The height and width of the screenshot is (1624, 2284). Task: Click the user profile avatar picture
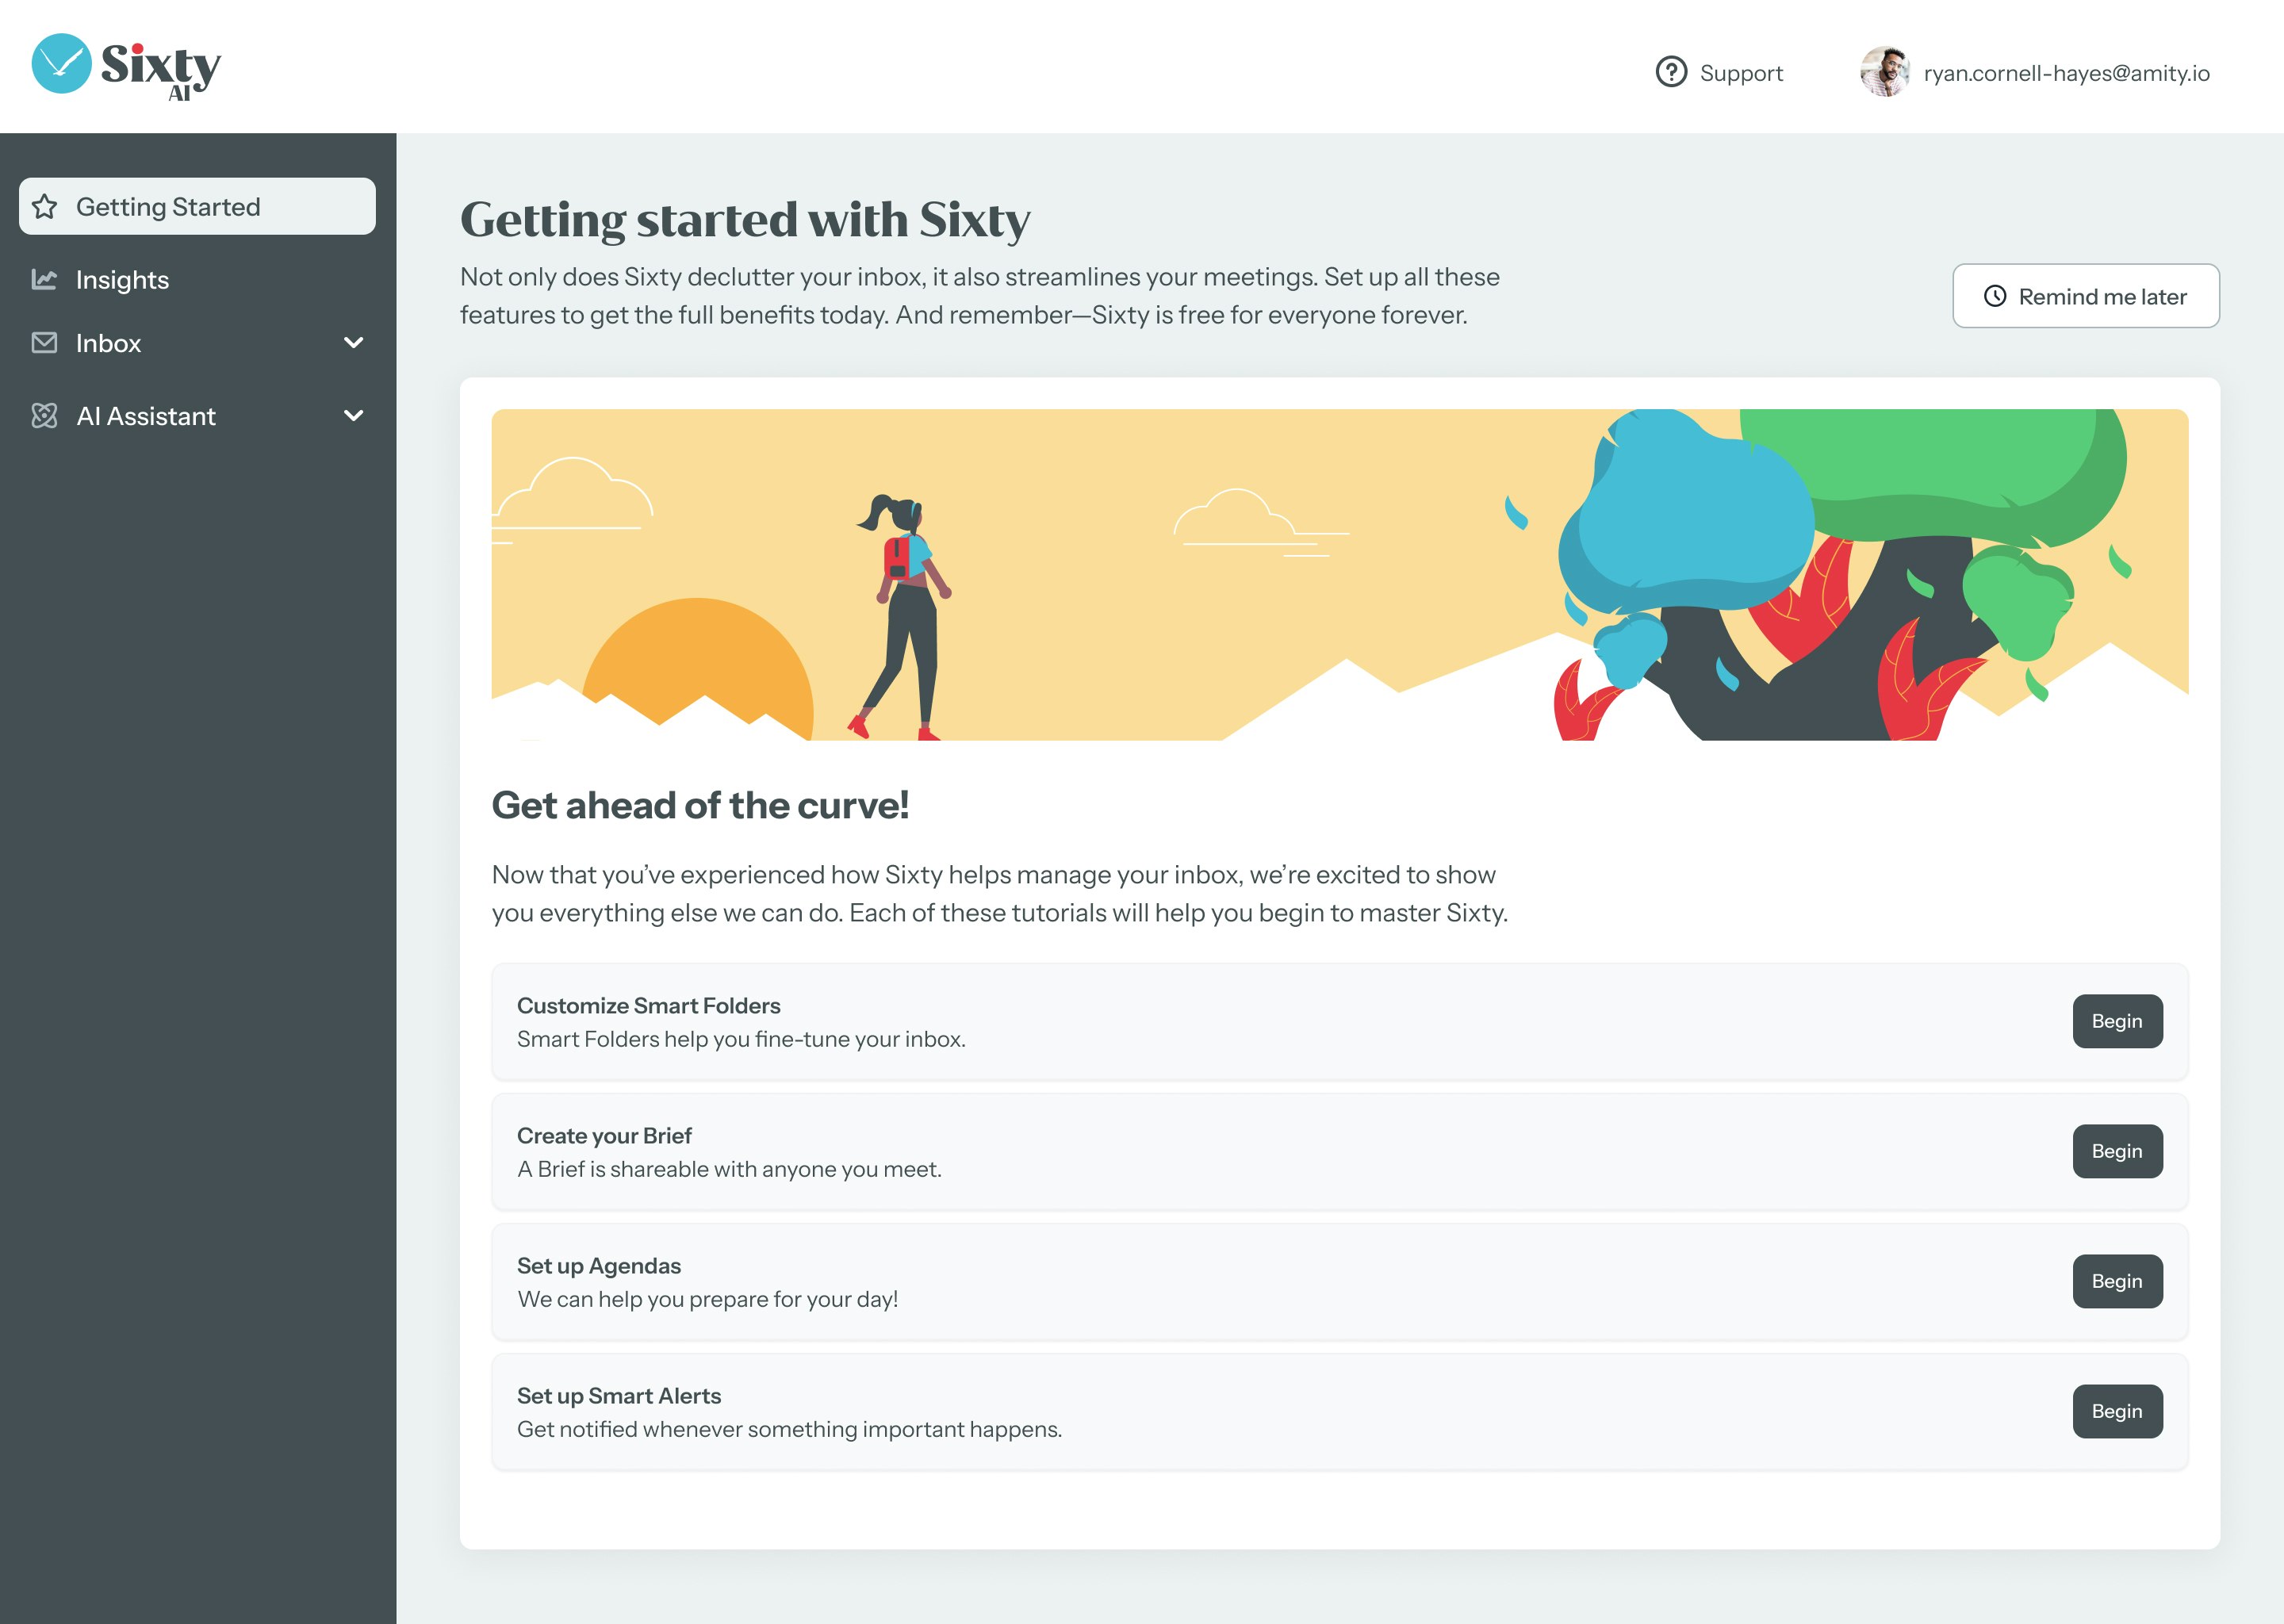1884,72
